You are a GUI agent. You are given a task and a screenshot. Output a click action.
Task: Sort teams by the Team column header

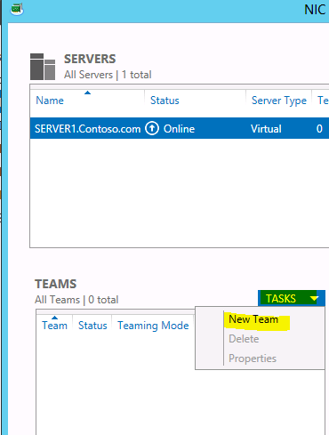pos(54,326)
